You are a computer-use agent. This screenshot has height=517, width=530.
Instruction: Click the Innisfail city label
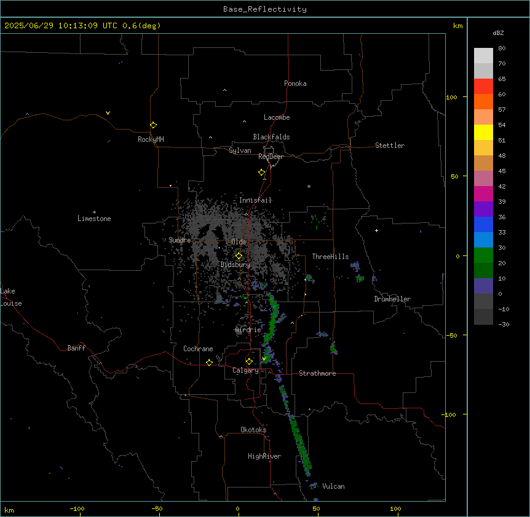pyautogui.click(x=255, y=200)
